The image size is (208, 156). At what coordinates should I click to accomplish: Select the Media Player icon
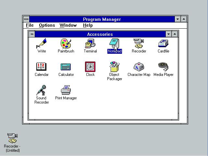pyautogui.click(x=163, y=67)
